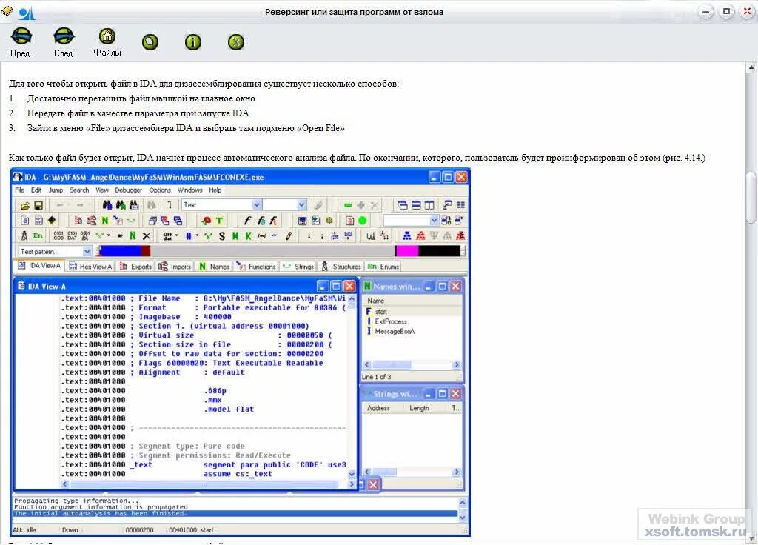The image size is (758, 545).
Task: Click the cascade windows icon in IDA toolbar
Action: [402, 206]
